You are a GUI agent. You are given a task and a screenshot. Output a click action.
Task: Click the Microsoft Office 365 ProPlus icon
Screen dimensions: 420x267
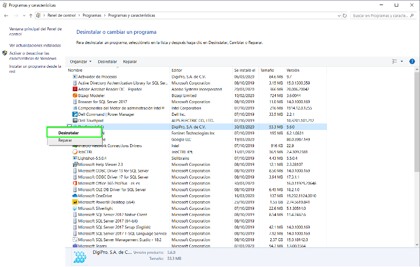[x=74, y=183]
